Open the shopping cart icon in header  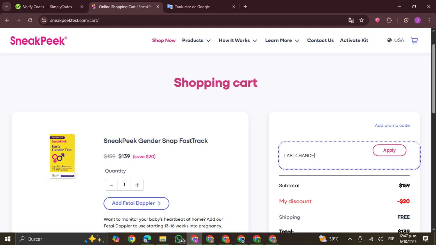414,41
